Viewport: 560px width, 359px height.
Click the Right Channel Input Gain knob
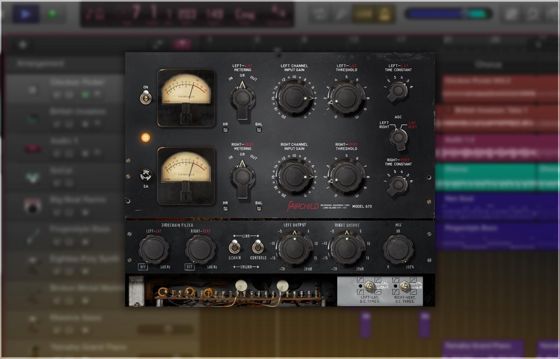295,177
